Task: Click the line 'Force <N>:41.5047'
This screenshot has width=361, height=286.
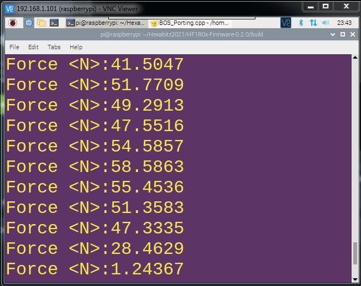Action: click(x=95, y=64)
